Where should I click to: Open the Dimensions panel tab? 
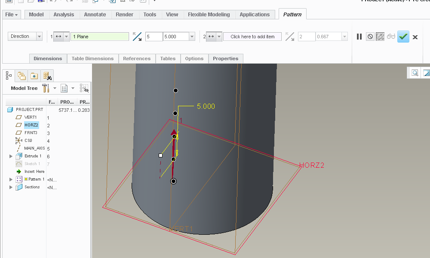click(x=48, y=58)
